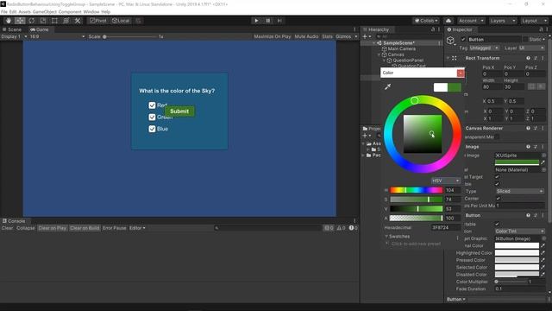Click the Stats button in Game view

click(327, 36)
